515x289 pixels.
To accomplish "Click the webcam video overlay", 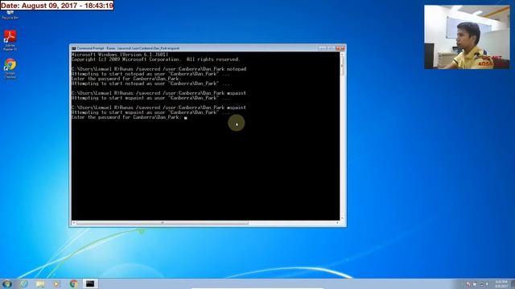I will click(467, 37).
